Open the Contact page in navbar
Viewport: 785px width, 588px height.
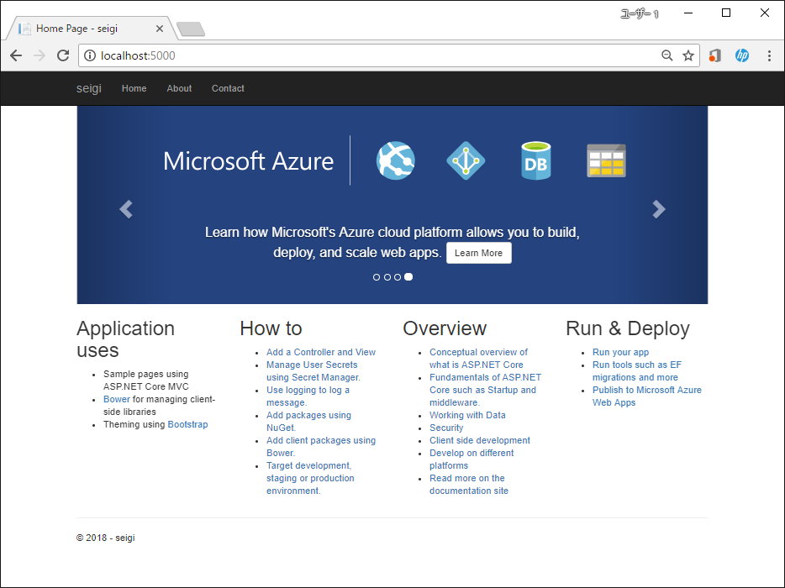tap(228, 88)
